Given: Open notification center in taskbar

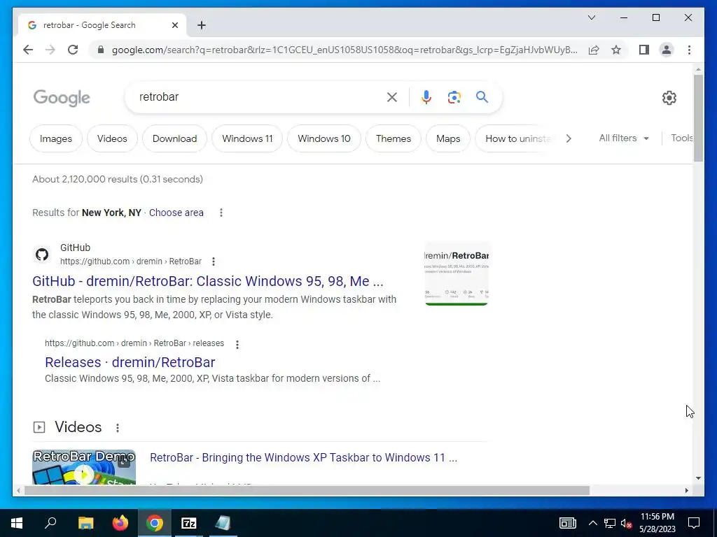Looking at the screenshot, I should 694,523.
